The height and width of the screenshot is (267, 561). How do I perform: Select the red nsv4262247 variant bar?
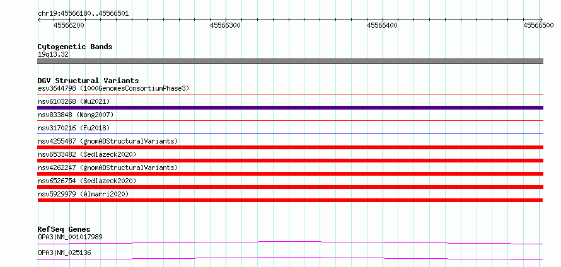[291, 174]
